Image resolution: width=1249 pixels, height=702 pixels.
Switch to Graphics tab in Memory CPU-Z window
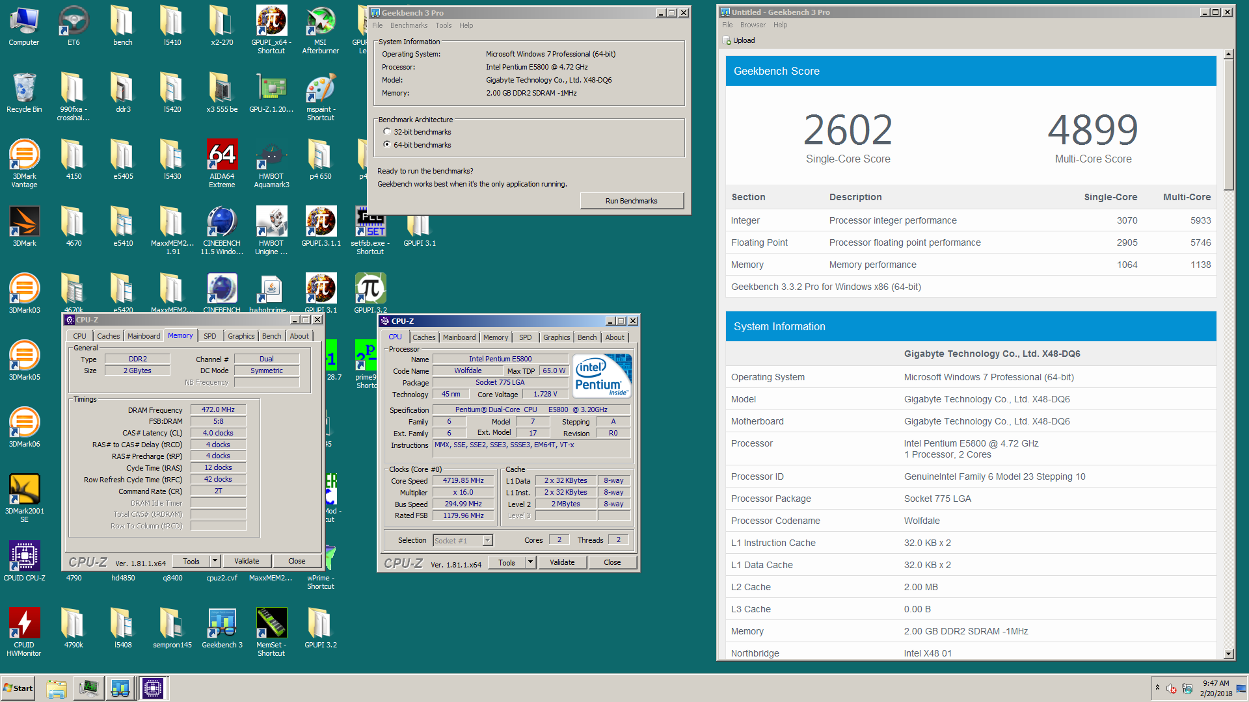click(241, 336)
